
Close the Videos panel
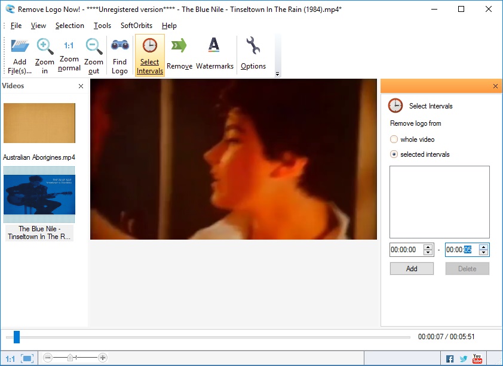click(x=81, y=86)
